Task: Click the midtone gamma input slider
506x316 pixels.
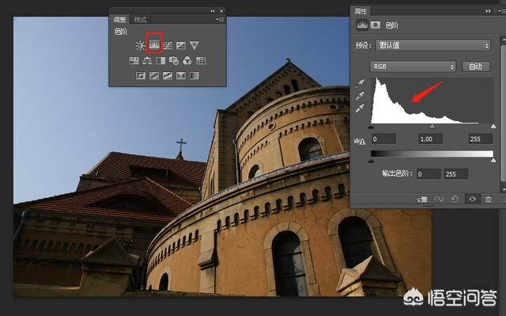Action: (432, 127)
